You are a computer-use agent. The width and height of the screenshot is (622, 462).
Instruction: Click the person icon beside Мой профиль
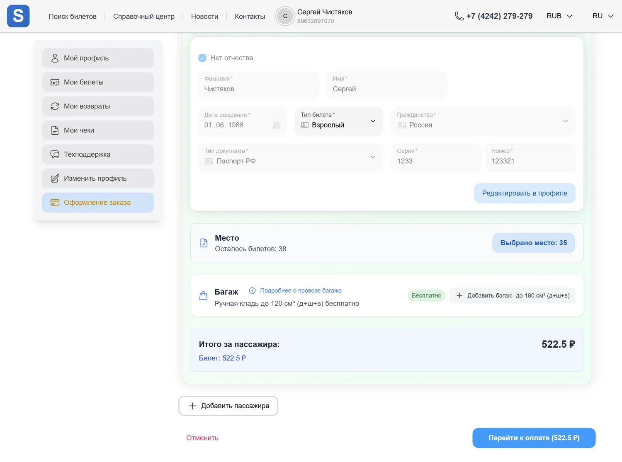[x=55, y=58]
